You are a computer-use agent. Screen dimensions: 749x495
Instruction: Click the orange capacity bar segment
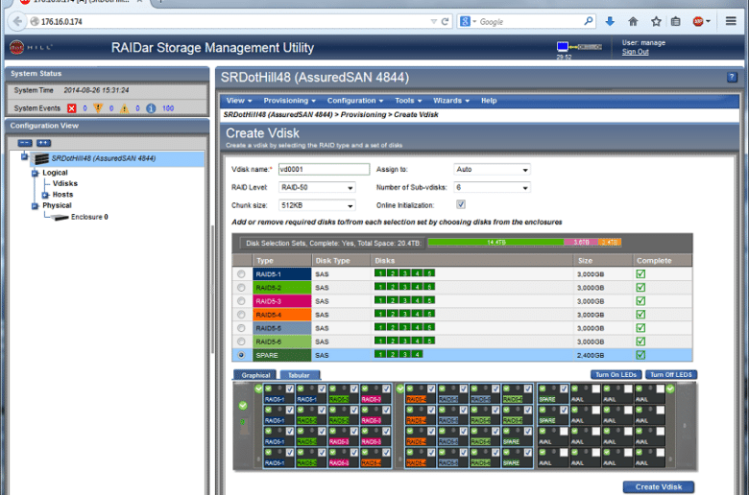point(609,243)
